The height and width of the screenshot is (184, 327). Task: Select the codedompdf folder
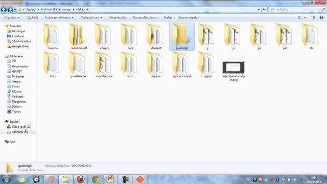78,36
